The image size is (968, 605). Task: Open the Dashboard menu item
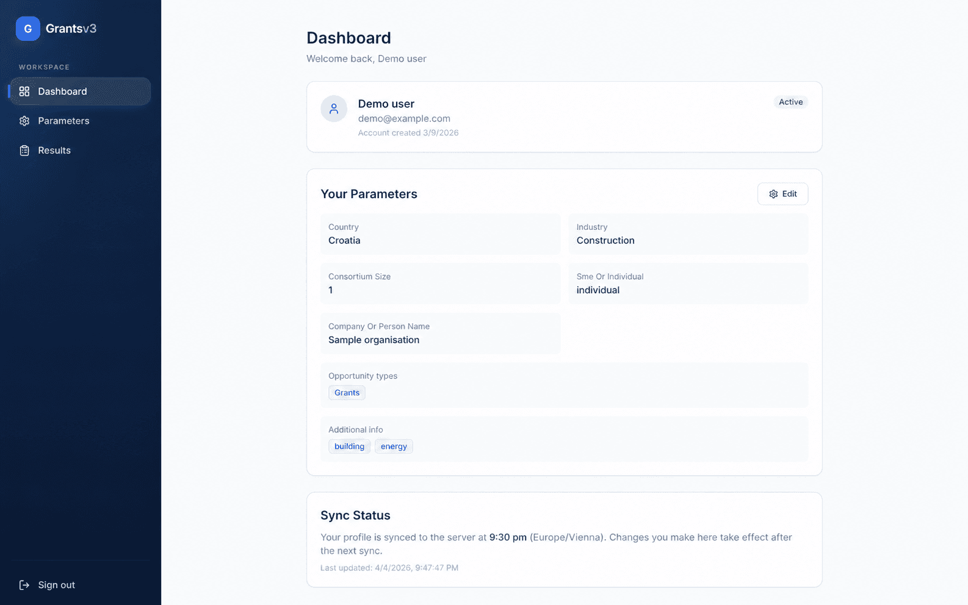pyautogui.click(x=81, y=91)
